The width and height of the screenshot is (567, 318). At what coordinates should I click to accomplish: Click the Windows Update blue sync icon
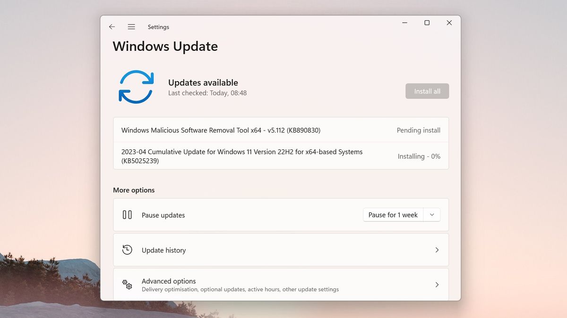pyautogui.click(x=136, y=87)
